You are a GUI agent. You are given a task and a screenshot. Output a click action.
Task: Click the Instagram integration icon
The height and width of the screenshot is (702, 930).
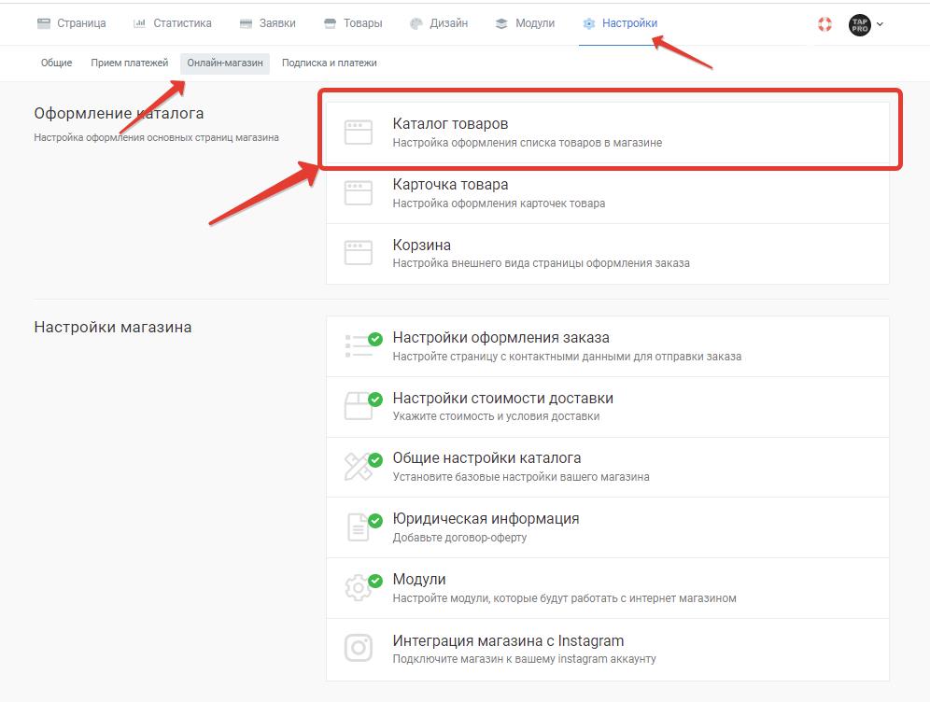(x=359, y=648)
